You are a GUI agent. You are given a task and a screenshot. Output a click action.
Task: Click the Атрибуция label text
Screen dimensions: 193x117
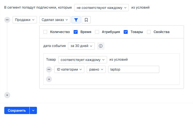tap(111, 32)
